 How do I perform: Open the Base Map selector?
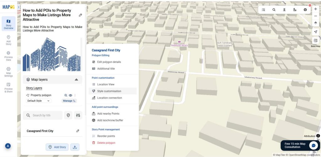[315, 41]
